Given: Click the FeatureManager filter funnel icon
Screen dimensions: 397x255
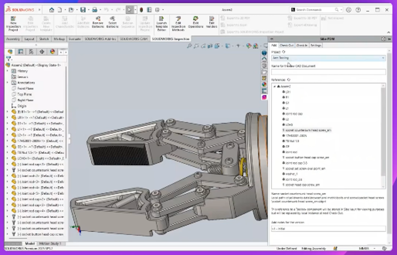Looking at the screenshot, I should [x=8, y=59].
